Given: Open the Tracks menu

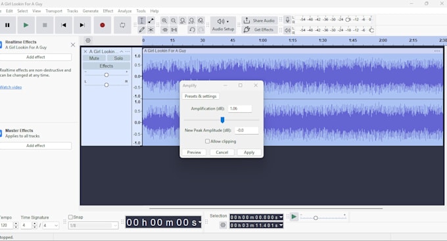Looking at the screenshot, I should pyautogui.click(x=72, y=11).
